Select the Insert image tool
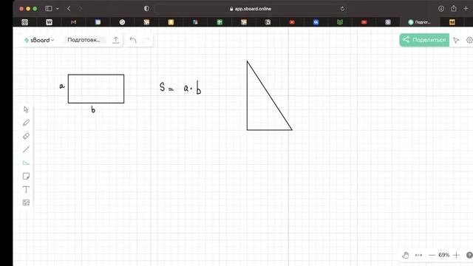 26,202
